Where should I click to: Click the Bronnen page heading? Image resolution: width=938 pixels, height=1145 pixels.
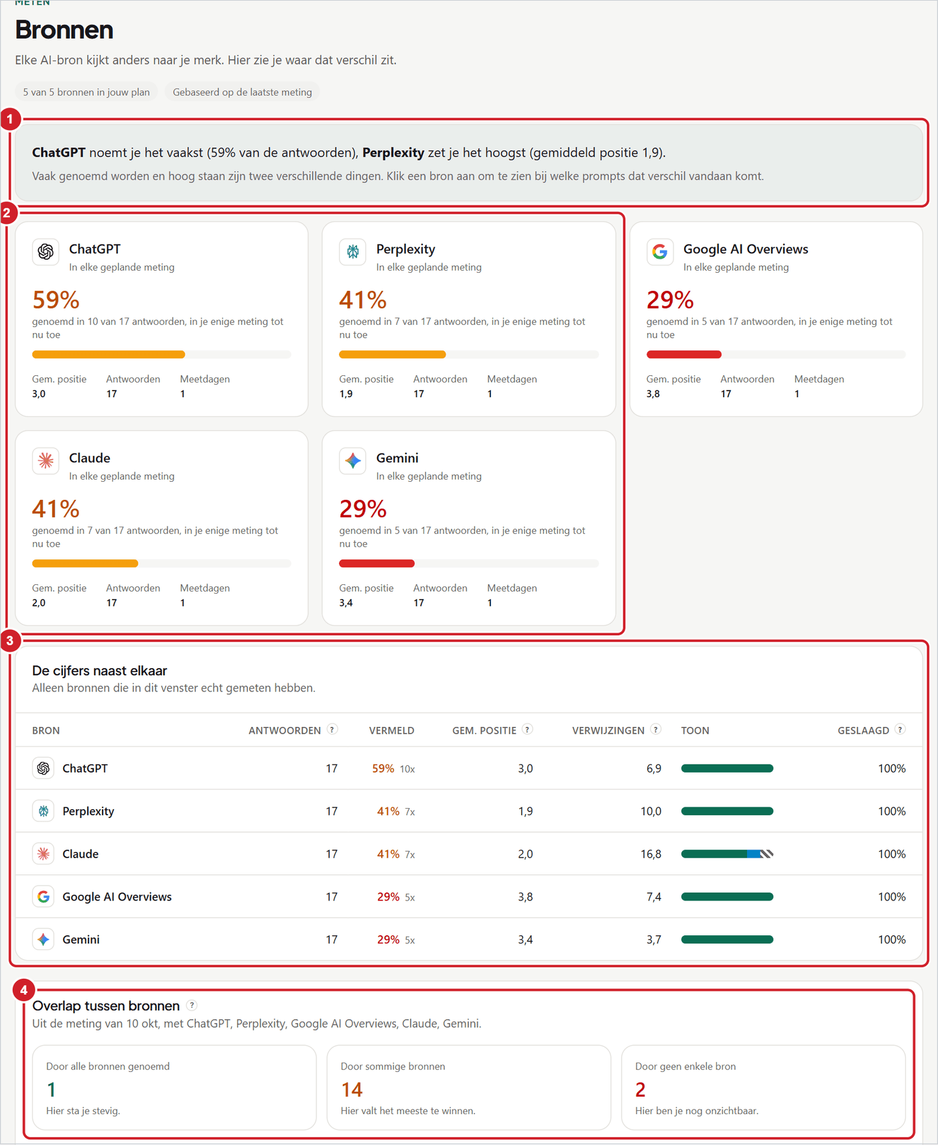pos(64,30)
